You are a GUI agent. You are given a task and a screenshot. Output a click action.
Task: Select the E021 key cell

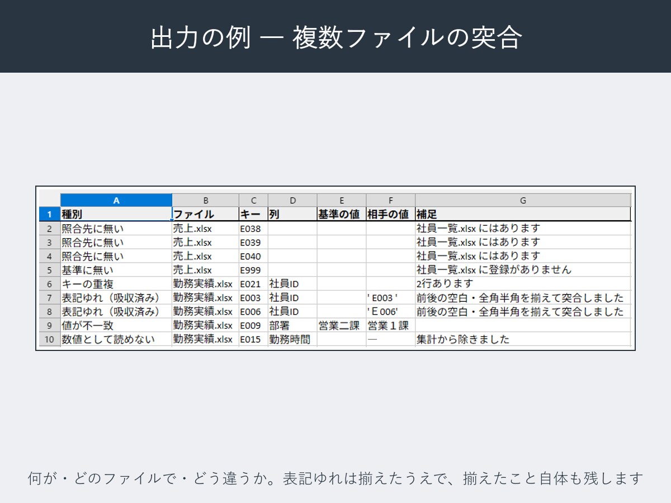[254, 284]
